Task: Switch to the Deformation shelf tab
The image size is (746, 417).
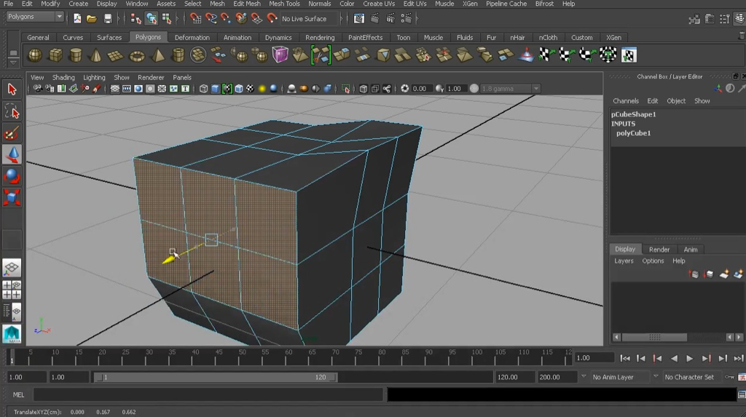Action: [x=192, y=37]
